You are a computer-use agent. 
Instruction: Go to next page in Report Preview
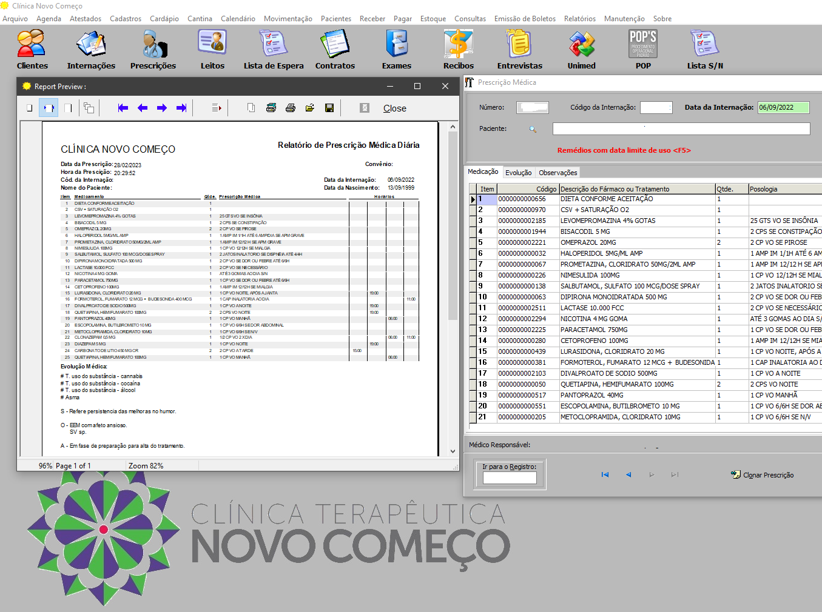[x=162, y=108]
